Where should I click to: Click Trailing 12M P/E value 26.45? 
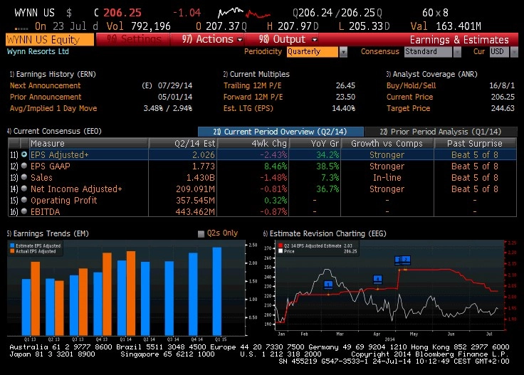pyautogui.click(x=345, y=85)
